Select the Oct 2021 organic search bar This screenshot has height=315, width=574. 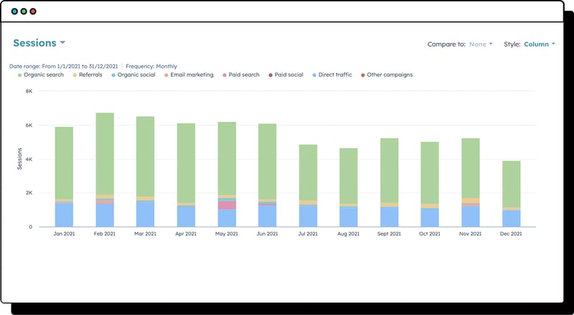click(x=430, y=173)
